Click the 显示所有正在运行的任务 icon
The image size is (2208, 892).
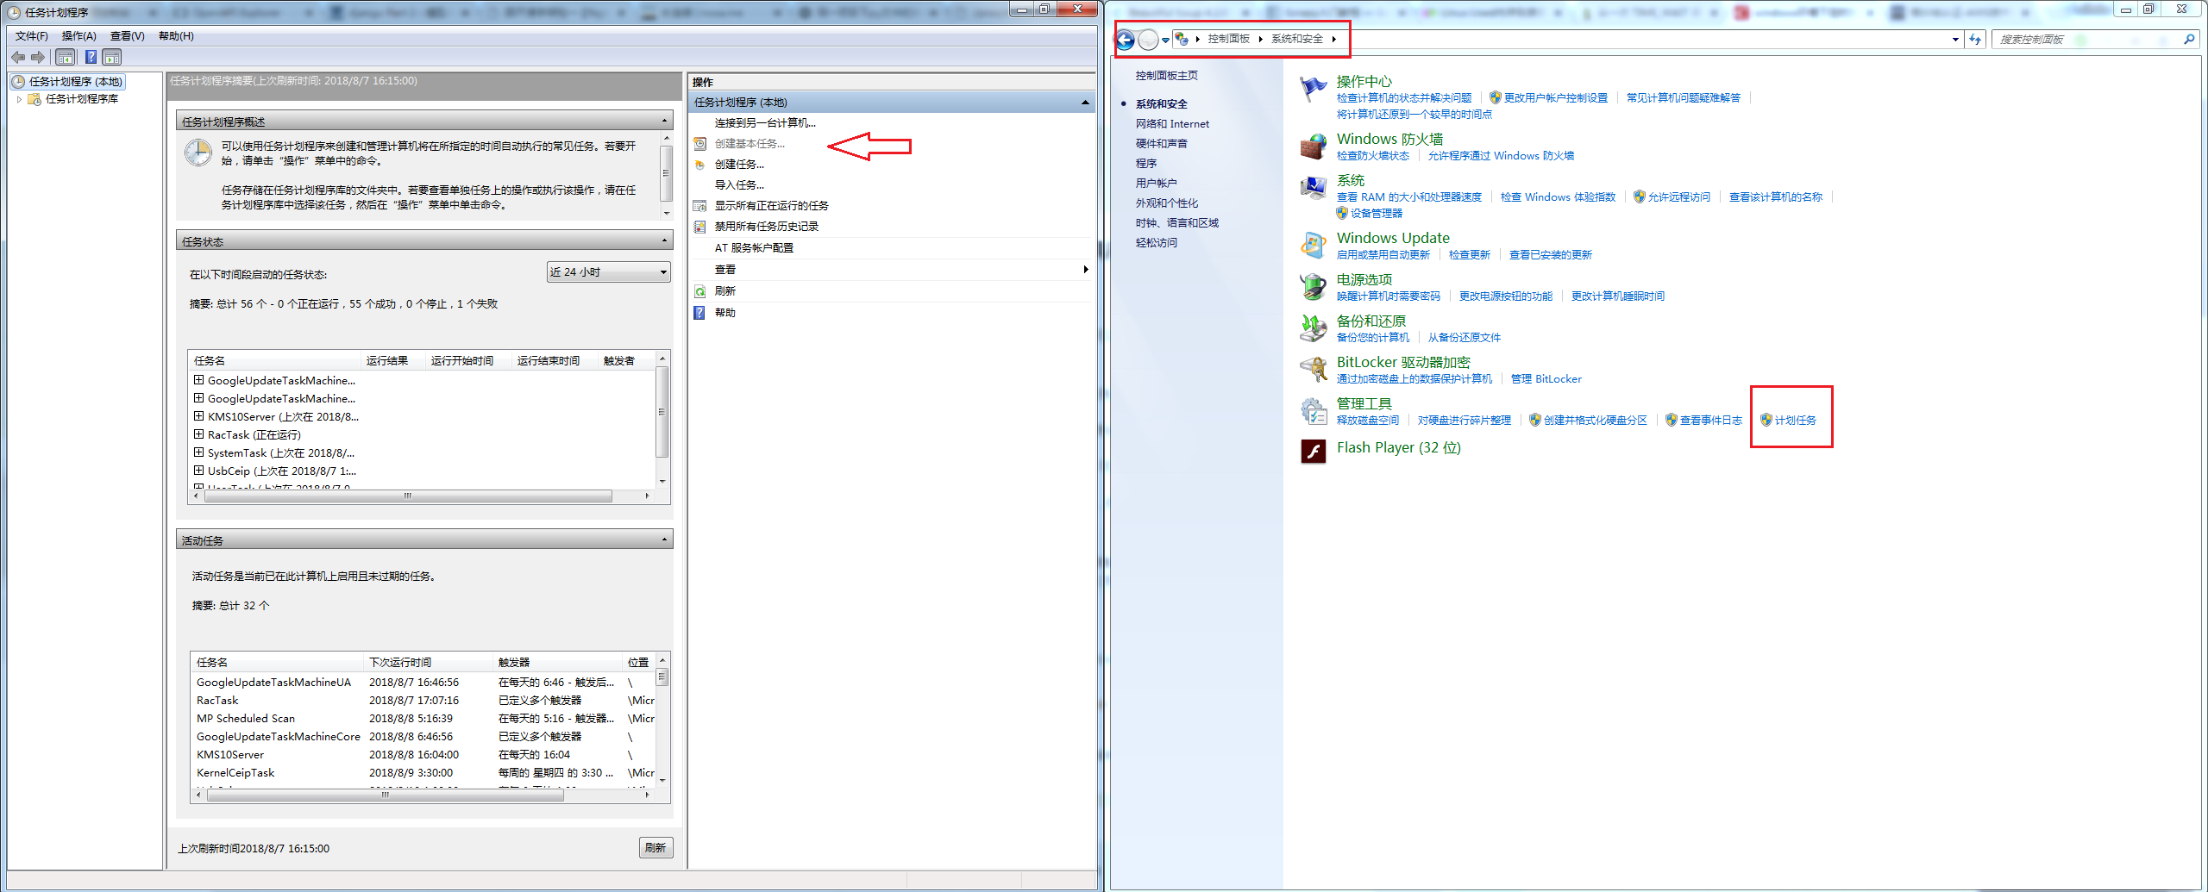tap(700, 206)
